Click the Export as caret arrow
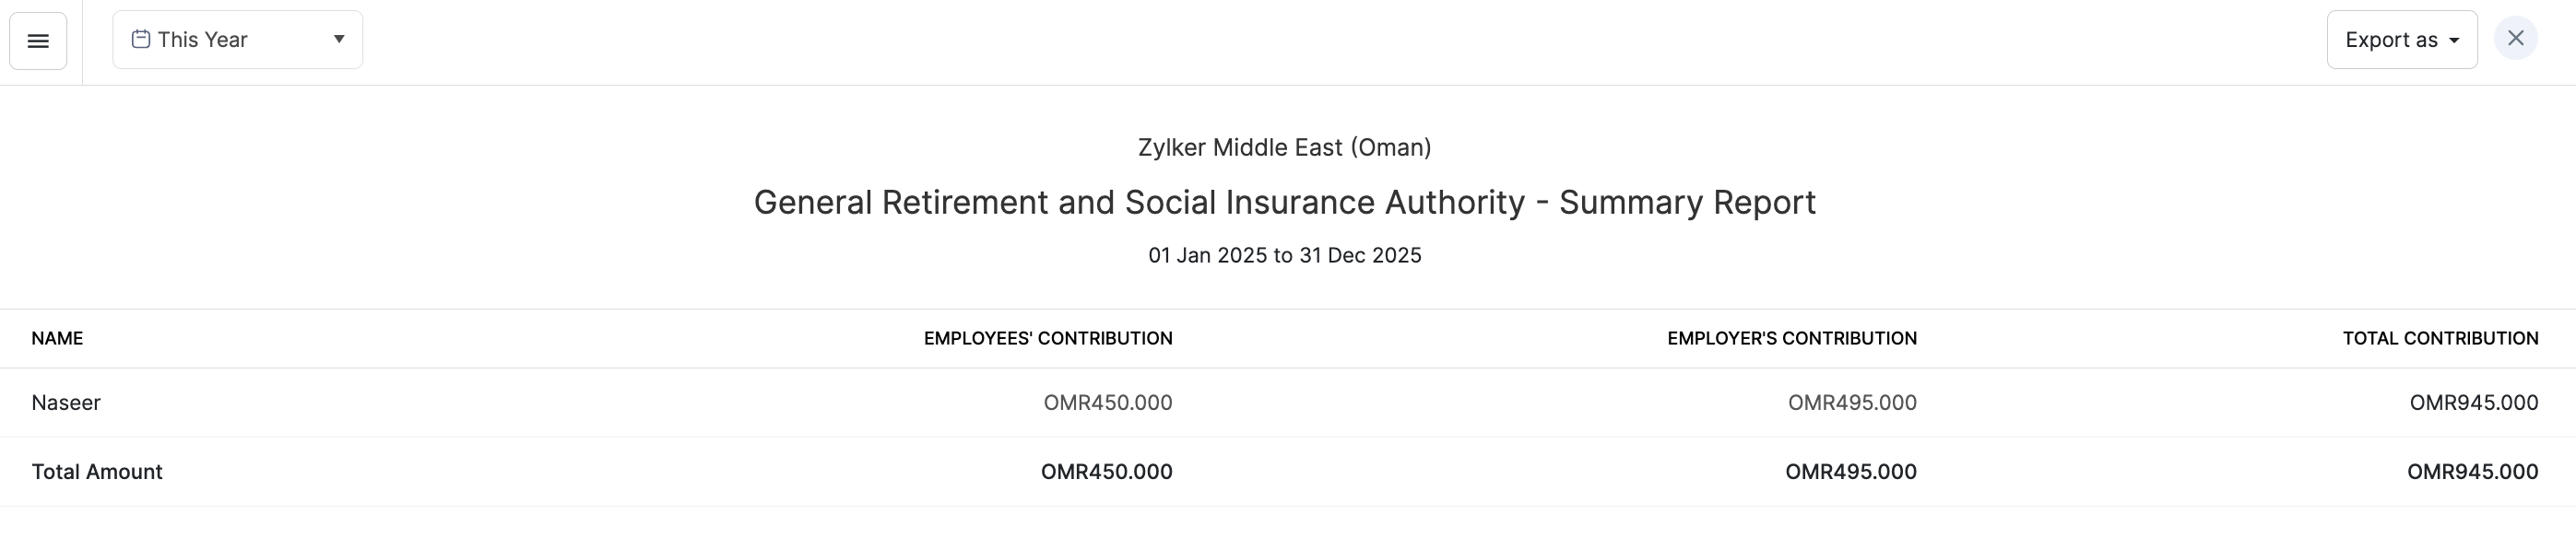The height and width of the screenshot is (538, 2576). pyautogui.click(x=2454, y=41)
